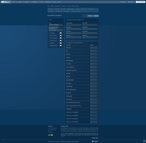Click the white button in the top navigation bar
The width and height of the screenshot is (146, 143).
pos(140,2)
